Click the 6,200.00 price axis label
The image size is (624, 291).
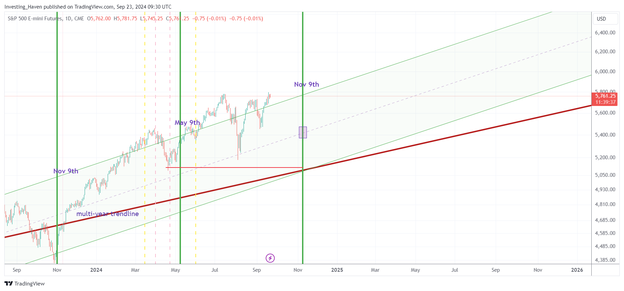605,52
